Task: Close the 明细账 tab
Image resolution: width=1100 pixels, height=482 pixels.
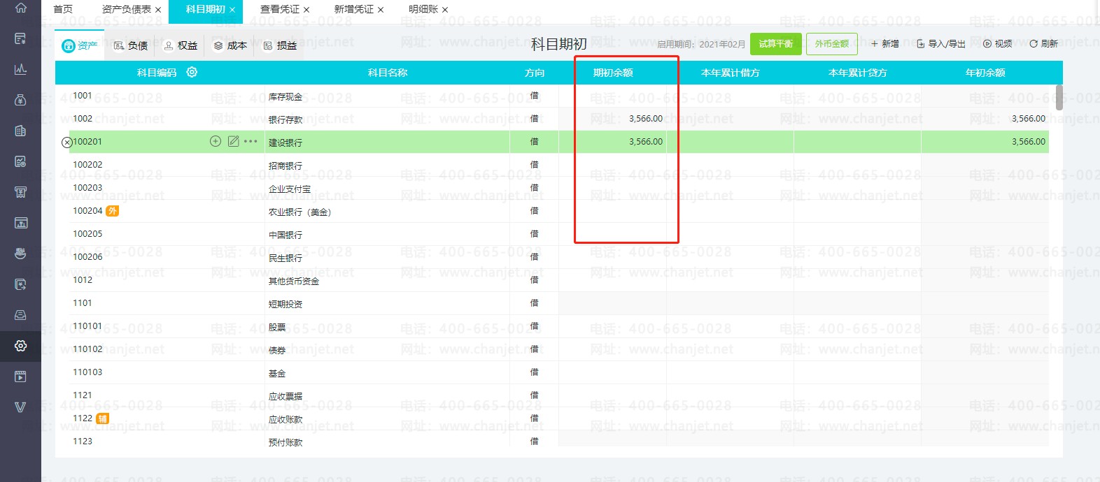Action: [445, 10]
